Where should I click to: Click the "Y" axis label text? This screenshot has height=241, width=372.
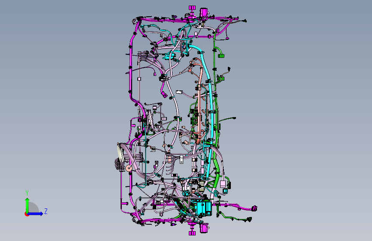click(x=27, y=193)
